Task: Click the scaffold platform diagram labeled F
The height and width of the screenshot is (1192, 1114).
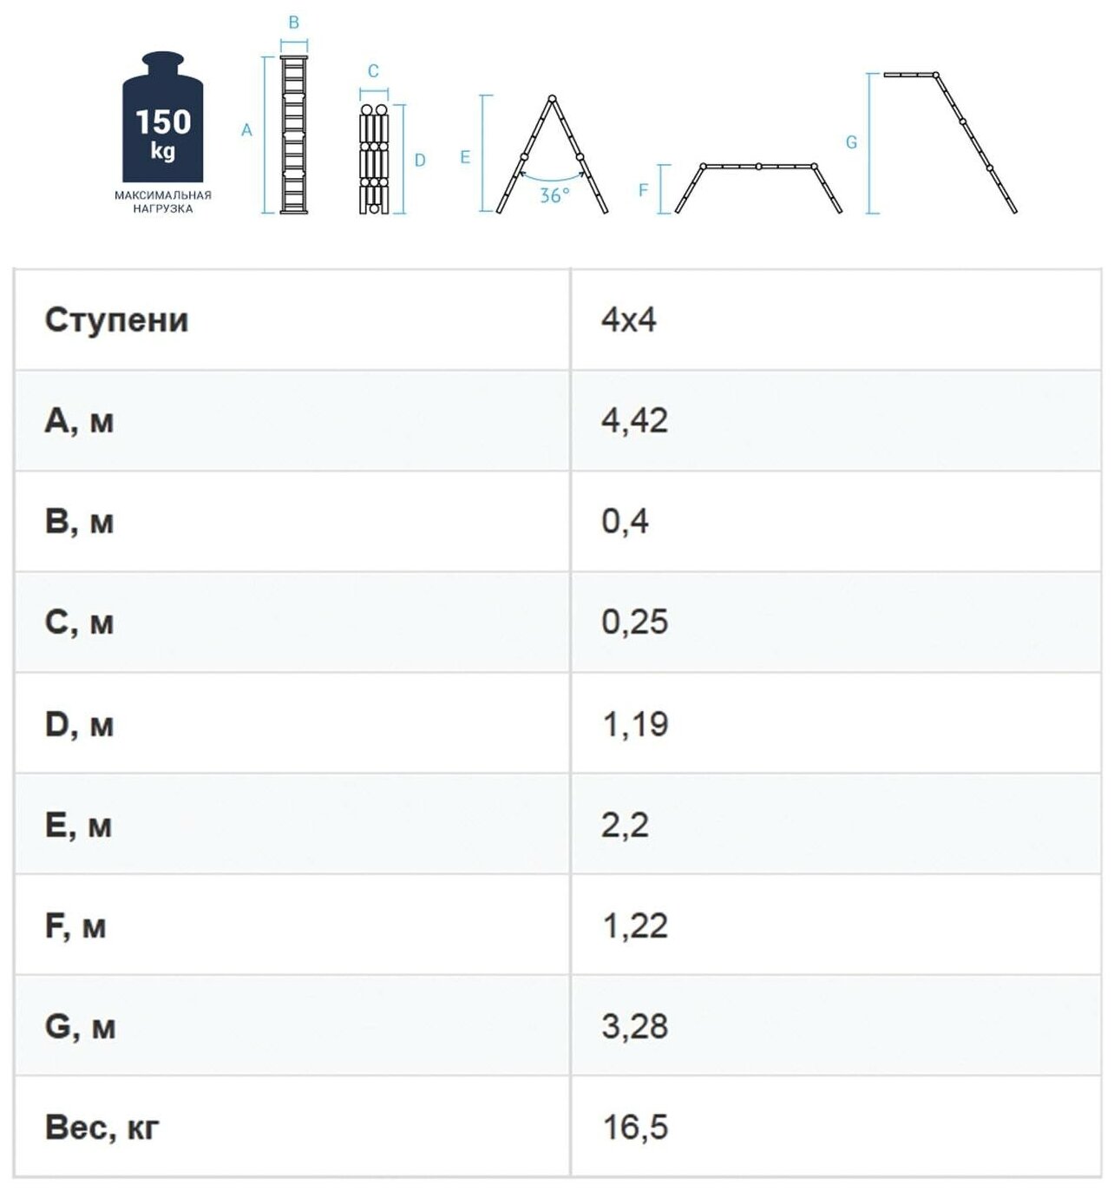Action: (x=758, y=188)
